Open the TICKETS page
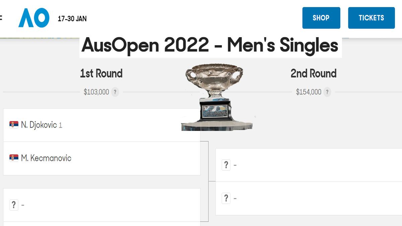 (371, 18)
